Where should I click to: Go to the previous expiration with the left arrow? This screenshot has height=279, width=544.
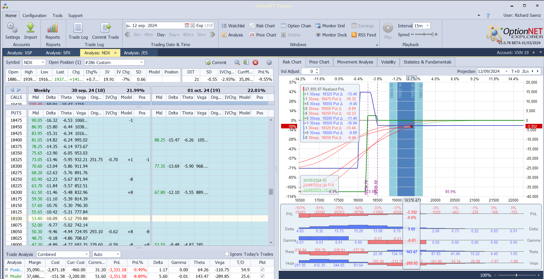(12, 90)
